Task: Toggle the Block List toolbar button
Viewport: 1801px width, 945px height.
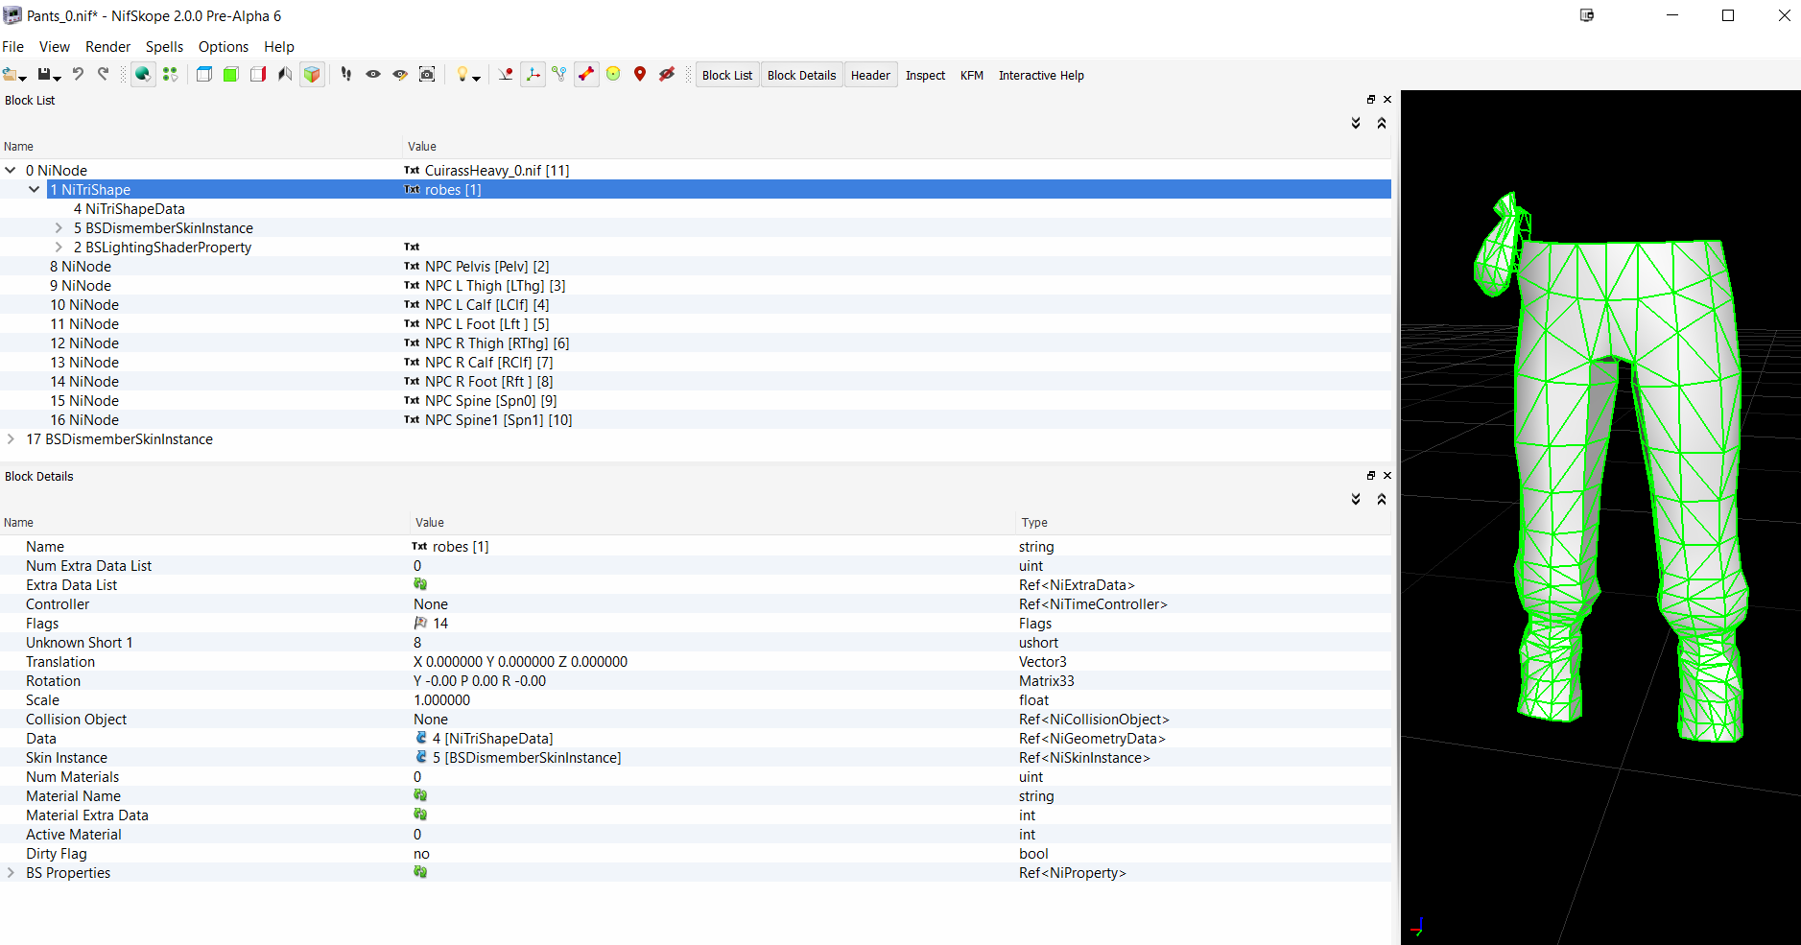Action: (x=727, y=76)
